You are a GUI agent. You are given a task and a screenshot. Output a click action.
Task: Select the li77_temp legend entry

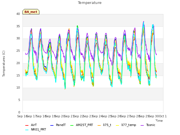tap(126, 125)
